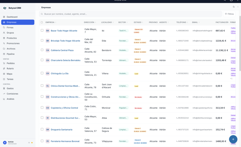Viewport: 241px width, 147px height.
Task: Click Sin interés badge for Copistería row
Action: tap(138, 108)
